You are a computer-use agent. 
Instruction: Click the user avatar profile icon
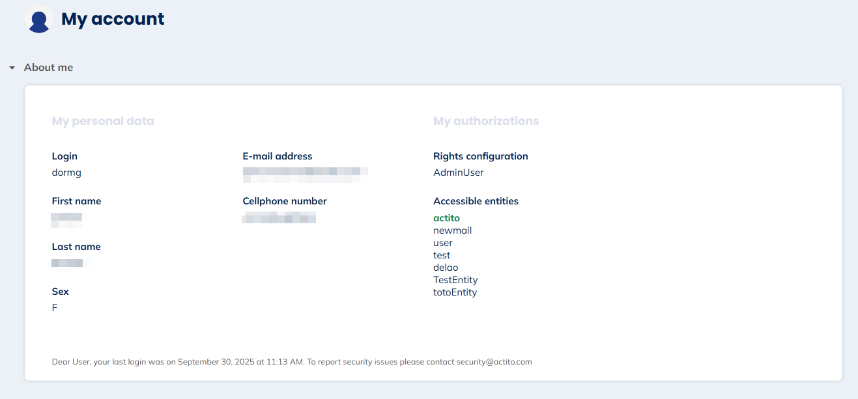point(39,20)
